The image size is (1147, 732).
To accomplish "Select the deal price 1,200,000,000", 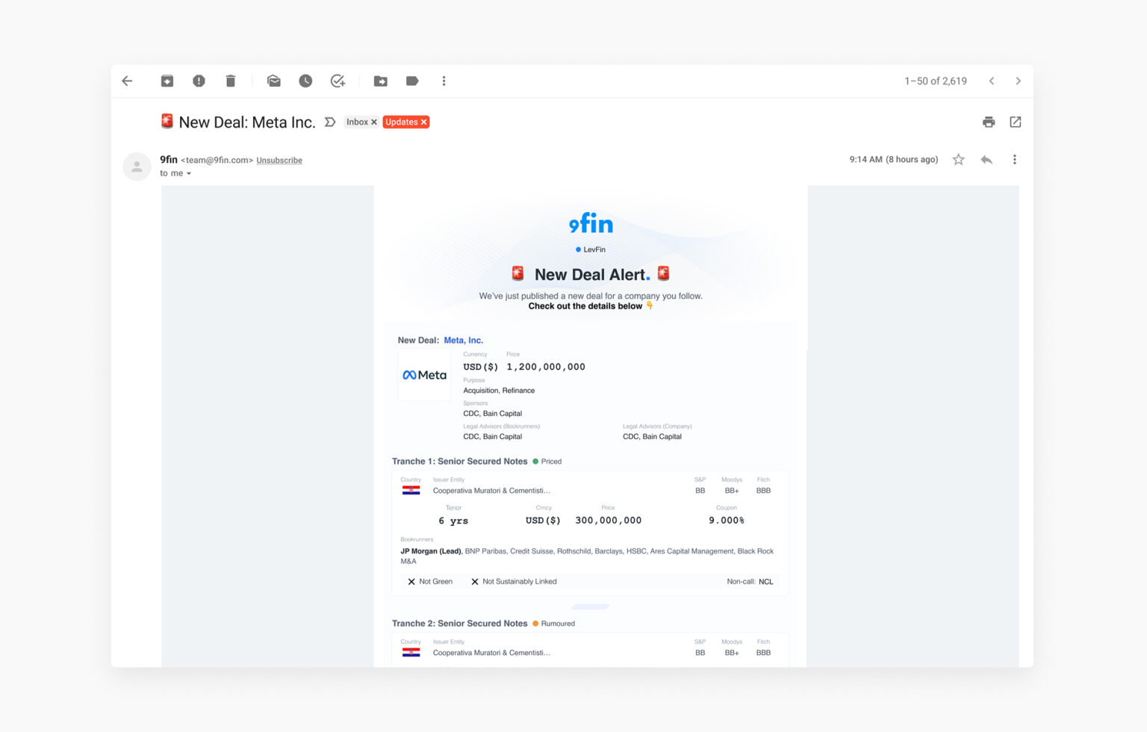I will click(x=546, y=367).
